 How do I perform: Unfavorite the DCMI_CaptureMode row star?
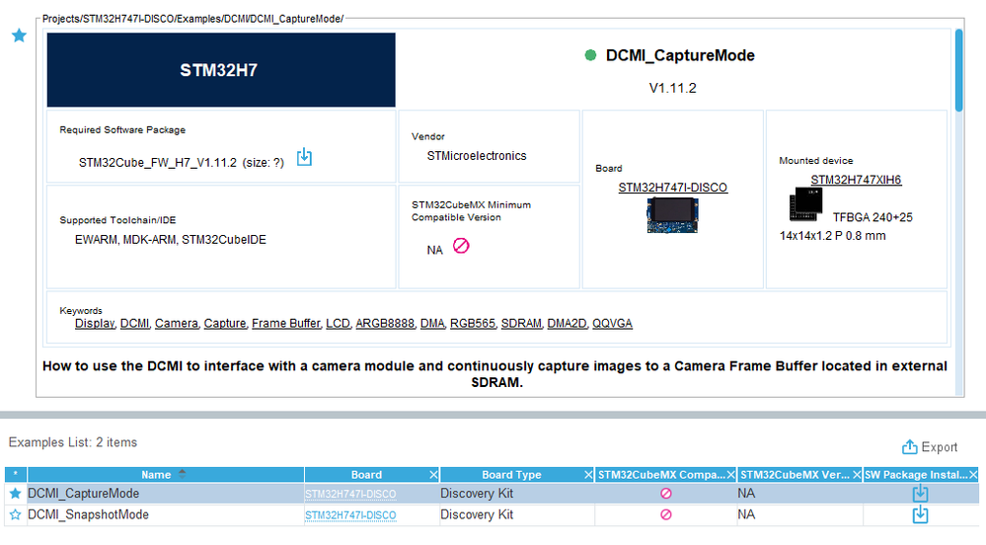click(x=16, y=494)
